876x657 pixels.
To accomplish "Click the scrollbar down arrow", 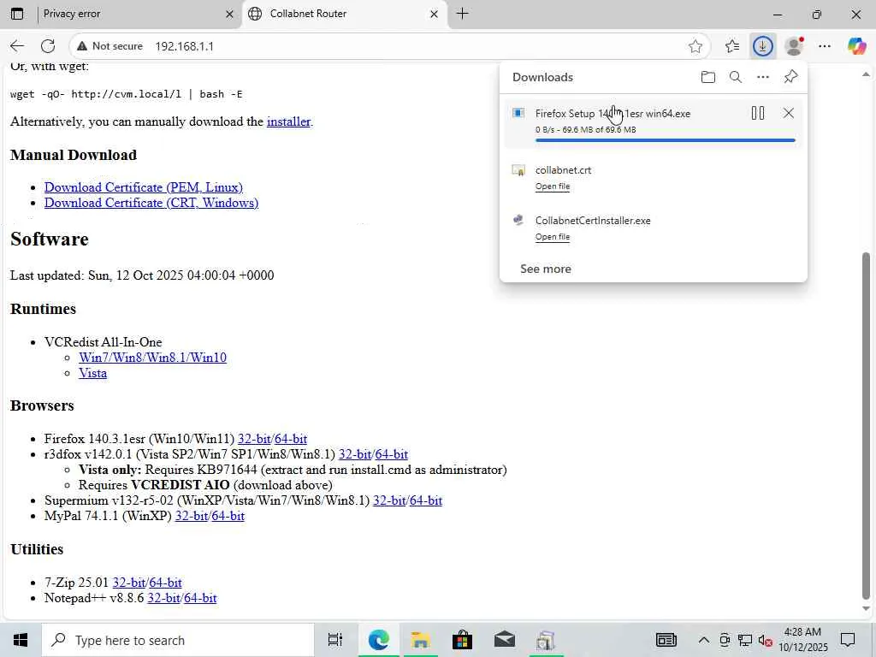I will (866, 609).
